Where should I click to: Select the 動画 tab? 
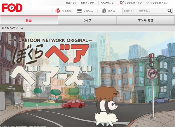29,20
